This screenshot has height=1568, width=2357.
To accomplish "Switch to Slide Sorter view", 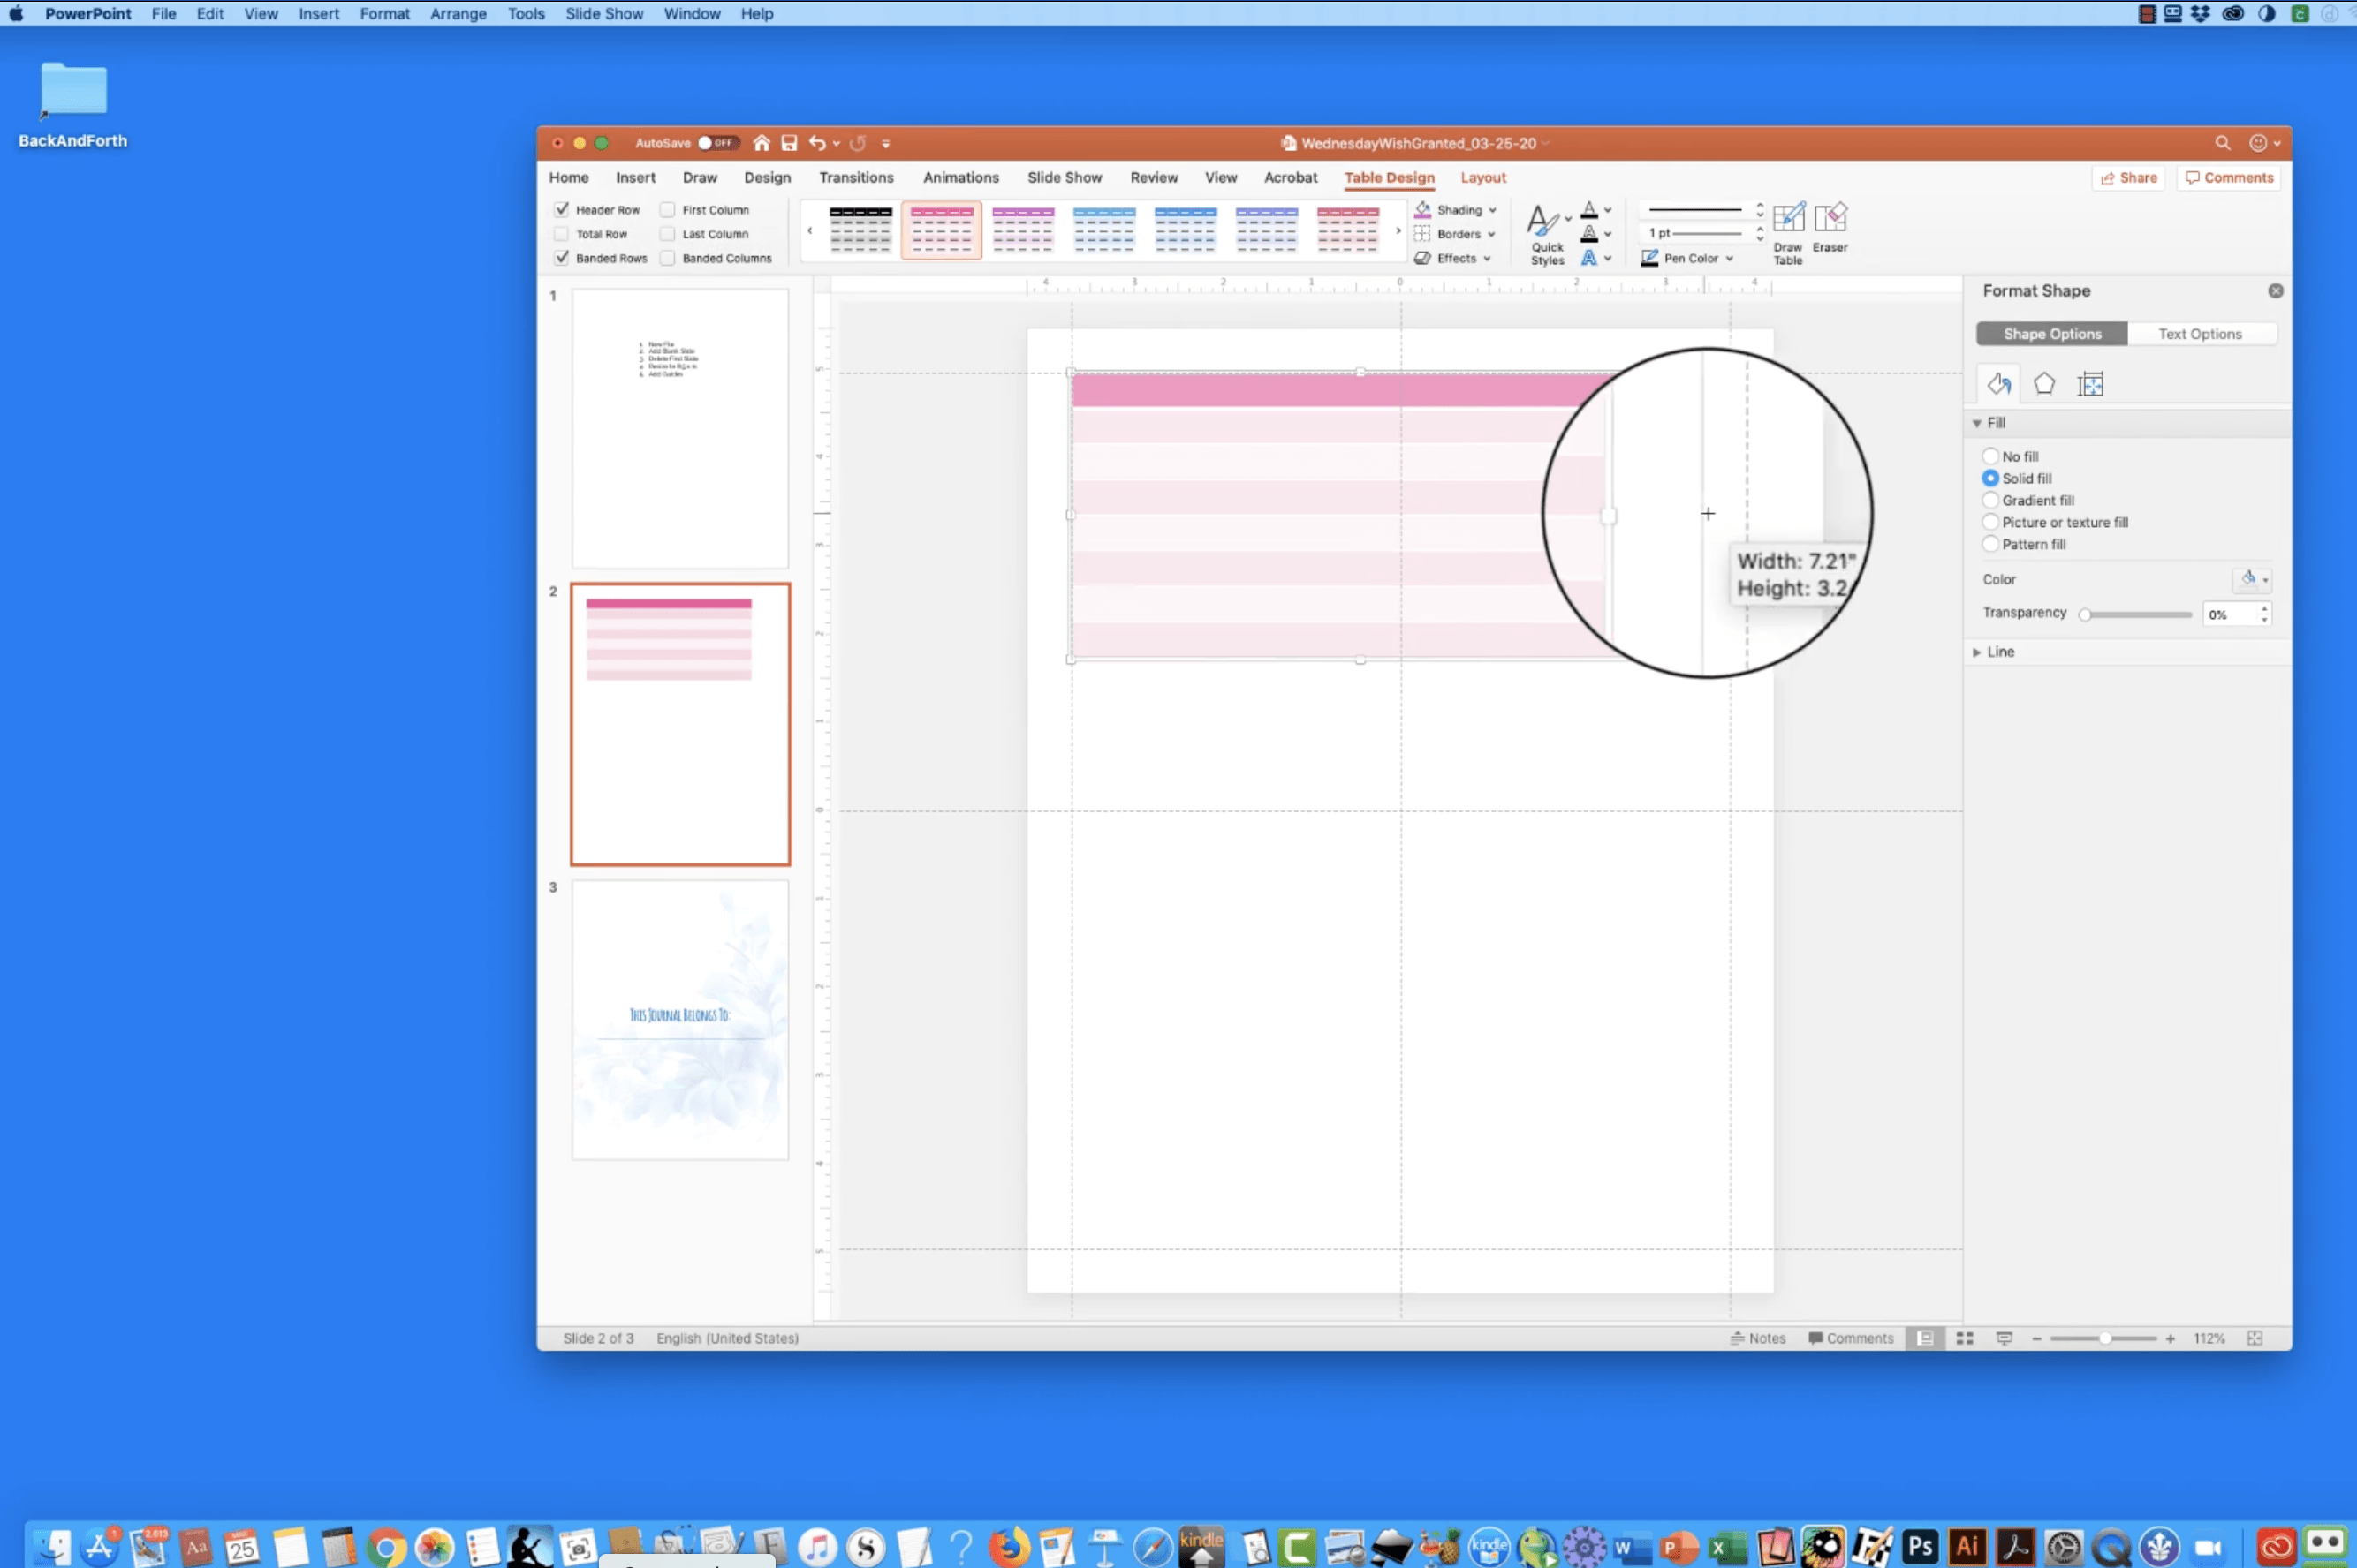I will 1964,1338.
